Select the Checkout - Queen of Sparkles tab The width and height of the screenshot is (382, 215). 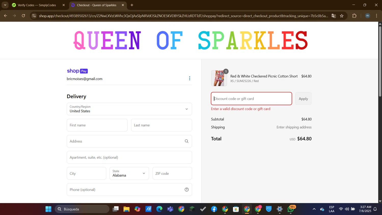click(97, 5)
